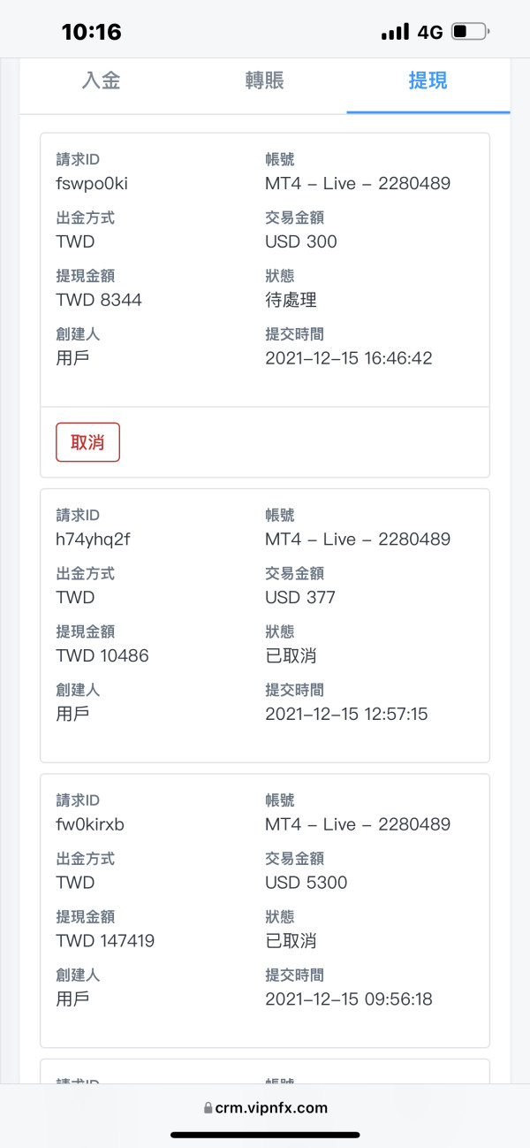This screenshot has width=530, height=1148.
Task: Tap the 4G network indicator
Action: [430, 33]
